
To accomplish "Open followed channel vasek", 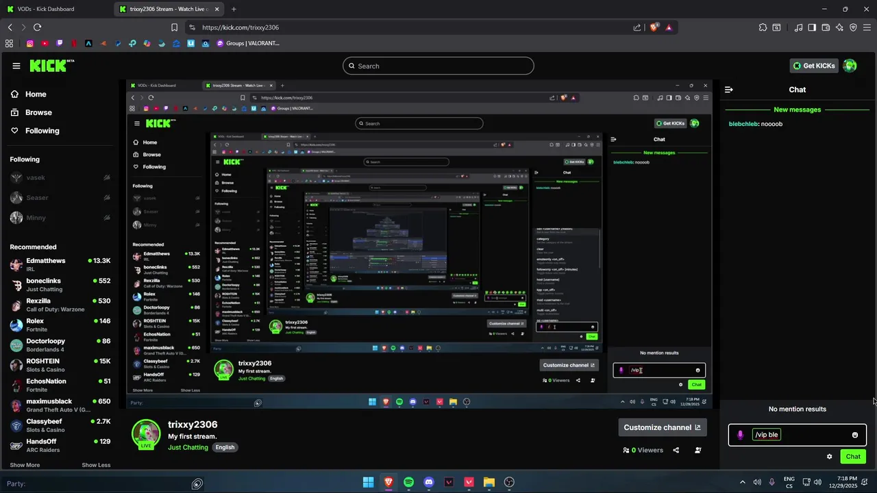I will coord(60,177).
